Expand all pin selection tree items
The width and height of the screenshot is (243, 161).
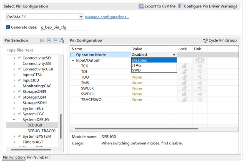coord(49,40)
